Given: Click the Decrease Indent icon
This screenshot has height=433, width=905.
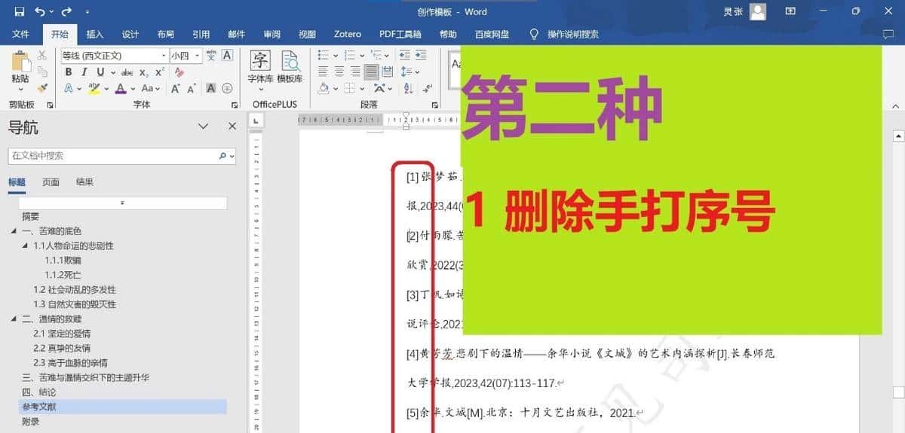Looking at the screenshot, I should coord(405,55).
